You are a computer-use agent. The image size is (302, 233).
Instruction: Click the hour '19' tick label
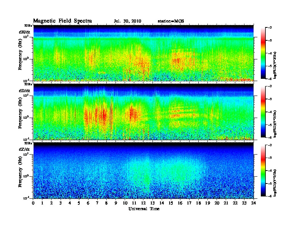pos(207,203)
